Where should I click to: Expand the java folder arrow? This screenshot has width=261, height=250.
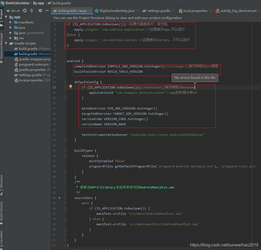click(11, 27)
